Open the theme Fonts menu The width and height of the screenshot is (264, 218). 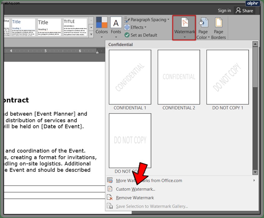click(x=116, y=28)
